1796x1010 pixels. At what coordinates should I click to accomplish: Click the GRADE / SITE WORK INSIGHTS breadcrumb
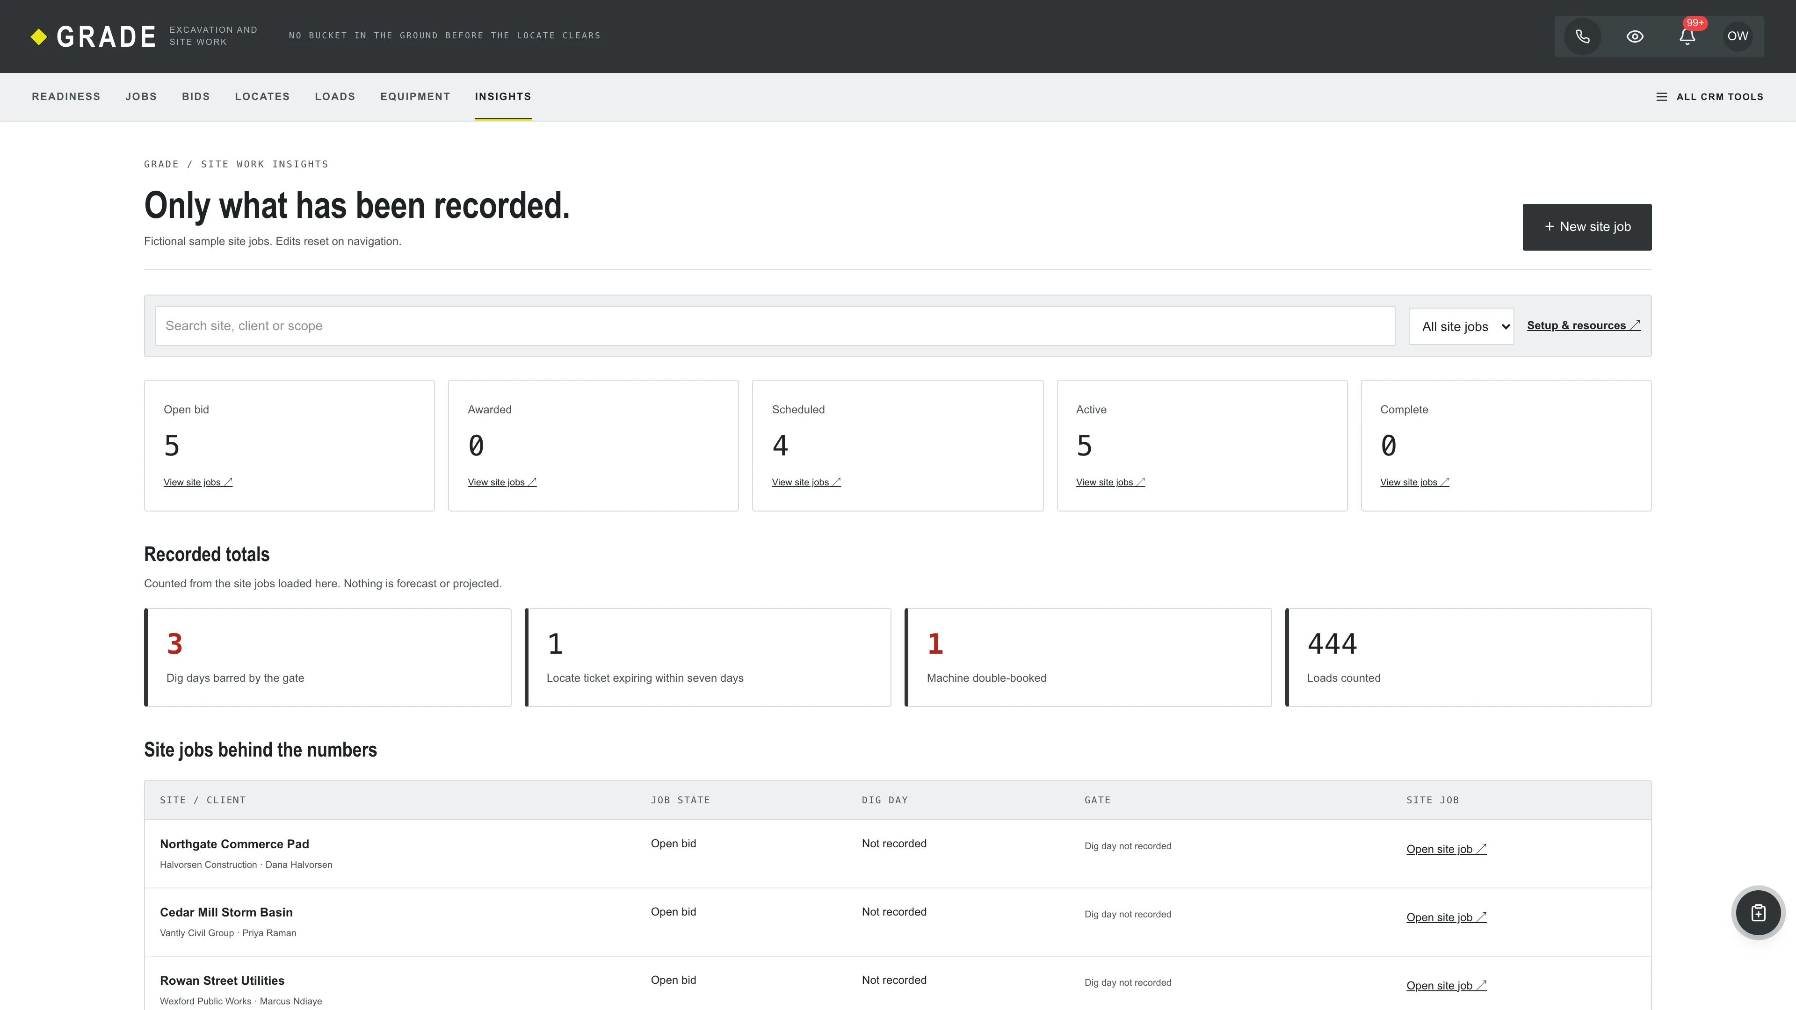(236, 165)
